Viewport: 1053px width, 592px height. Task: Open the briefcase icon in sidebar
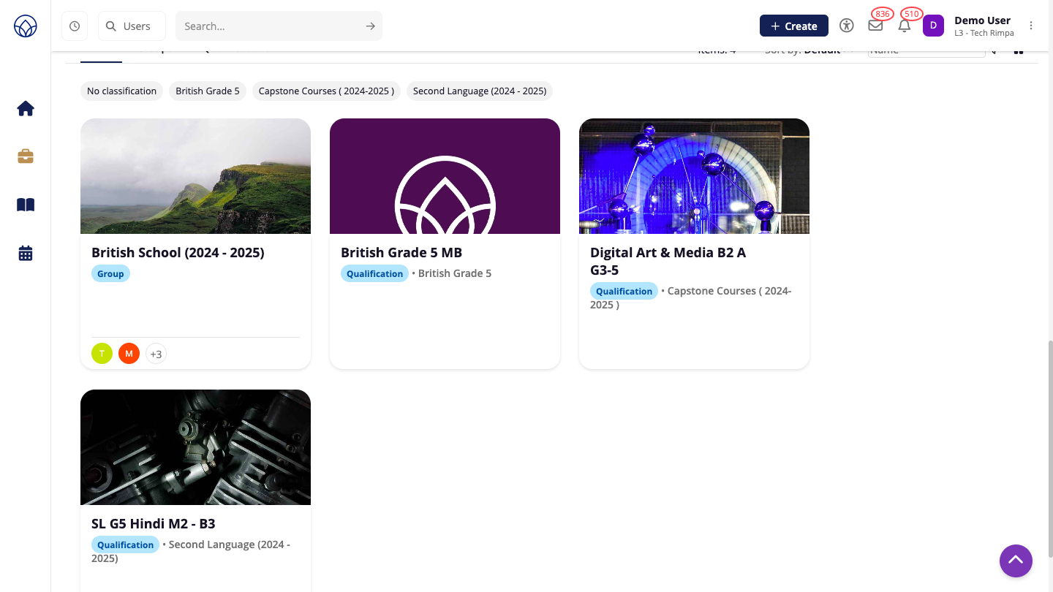[26, 156]
